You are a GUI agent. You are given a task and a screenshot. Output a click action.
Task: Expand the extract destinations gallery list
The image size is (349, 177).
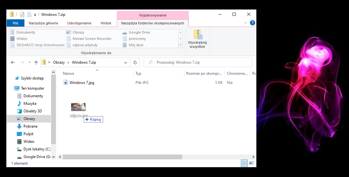180,45
